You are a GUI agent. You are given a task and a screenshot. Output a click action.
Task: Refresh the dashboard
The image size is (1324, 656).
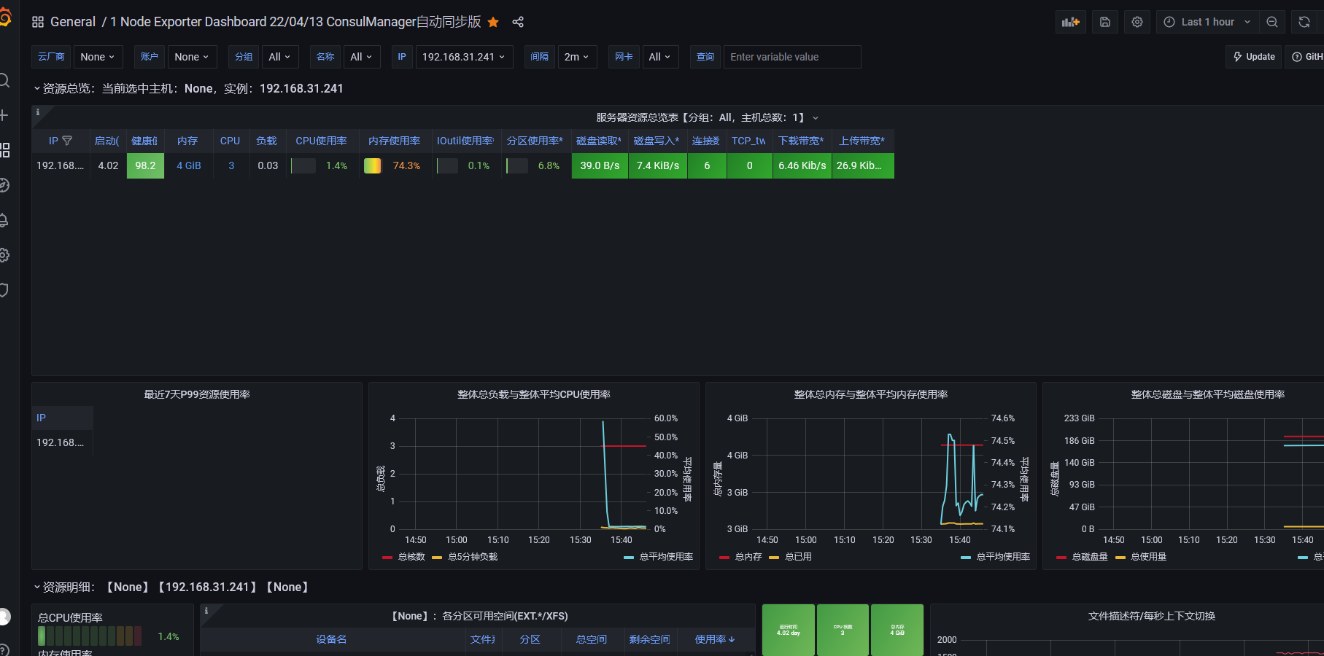coord(1304,22)
